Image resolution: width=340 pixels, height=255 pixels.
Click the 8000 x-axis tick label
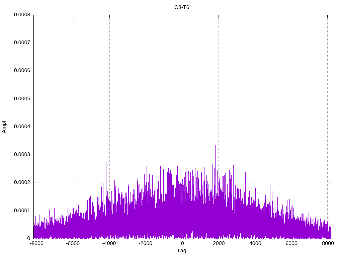point(327,243)
